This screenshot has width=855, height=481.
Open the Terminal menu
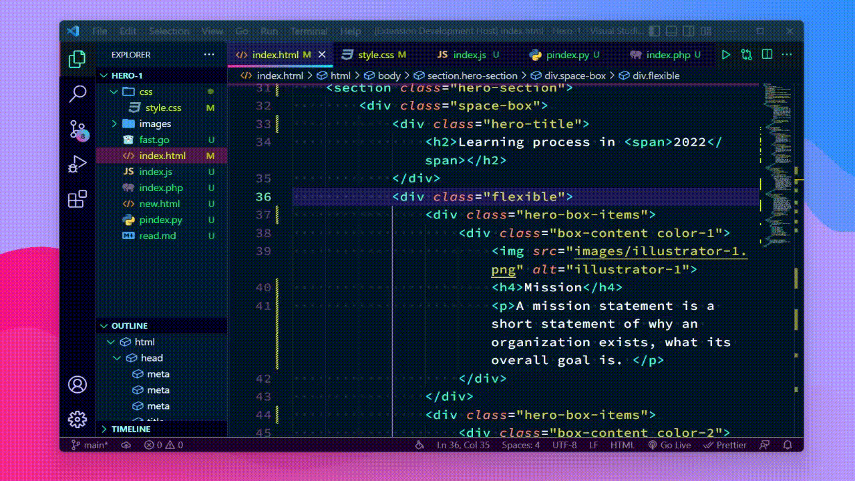point(309,31)
